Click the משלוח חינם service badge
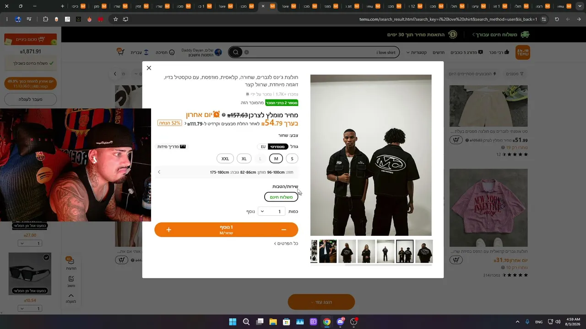Screen dimensions: 586x329 click(281, 197)
